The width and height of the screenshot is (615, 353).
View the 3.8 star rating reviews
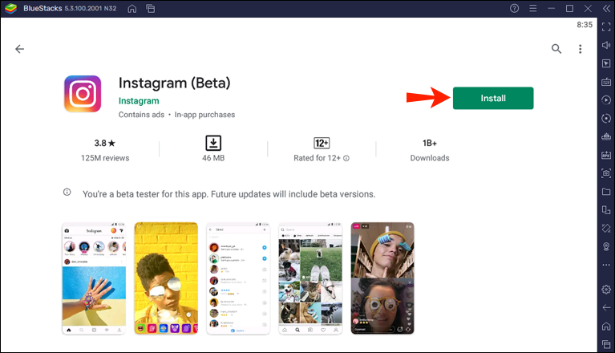(105, 149)
